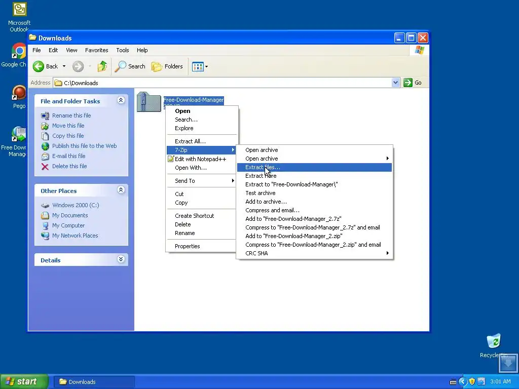Choose Rename in context menu
519x389 pixels.
[201, 233]
